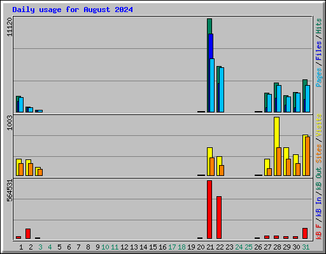This screenshot has height=254, width=326.
Task: Click the x-axis day label 29
Action: [x=287, y=247]
